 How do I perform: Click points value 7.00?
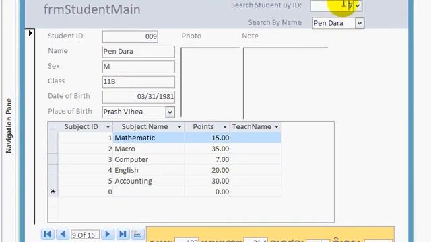207,159
